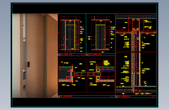Screen dimensions: 169x110
Task: Open the front door elevation drawing with yellow frame
Action: pyautogui.click(x=70, y=34)
